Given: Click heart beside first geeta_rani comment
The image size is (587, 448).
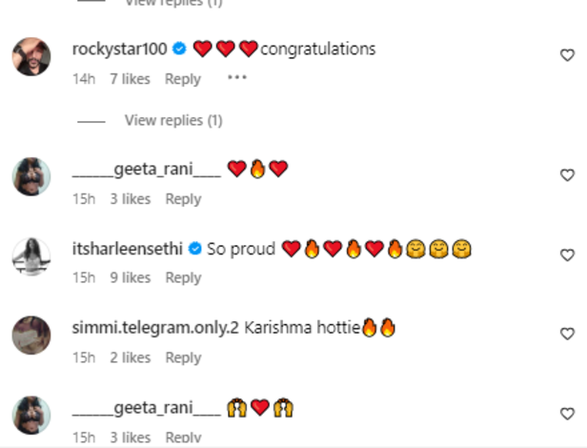Looking at the screenshot, I should click(x=567, y=175).
